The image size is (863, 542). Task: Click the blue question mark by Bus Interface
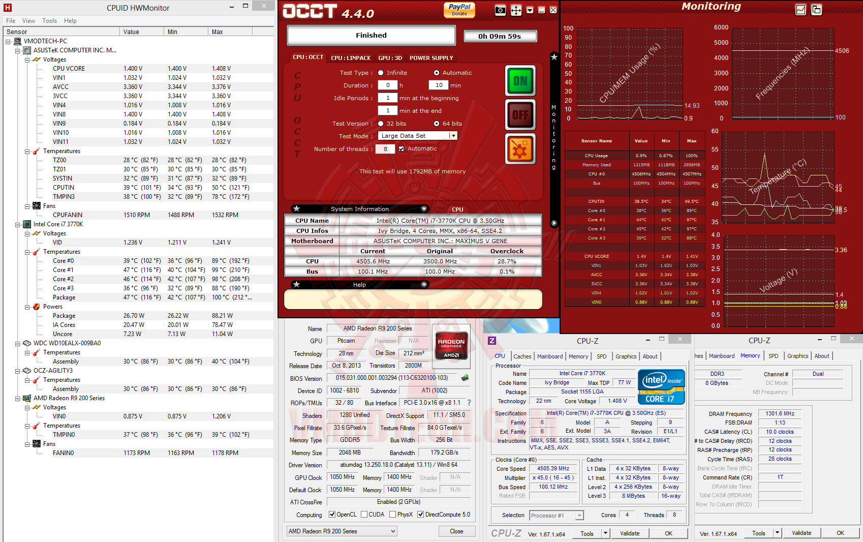coord(469,403)
